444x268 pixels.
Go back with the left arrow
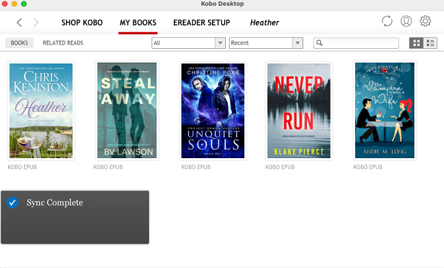tap(19, 22)
